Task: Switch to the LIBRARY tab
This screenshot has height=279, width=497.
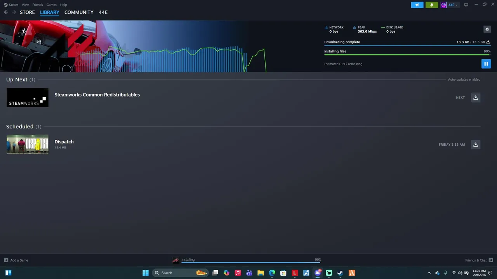Action: pyautogui.click(x=50, y=12)
